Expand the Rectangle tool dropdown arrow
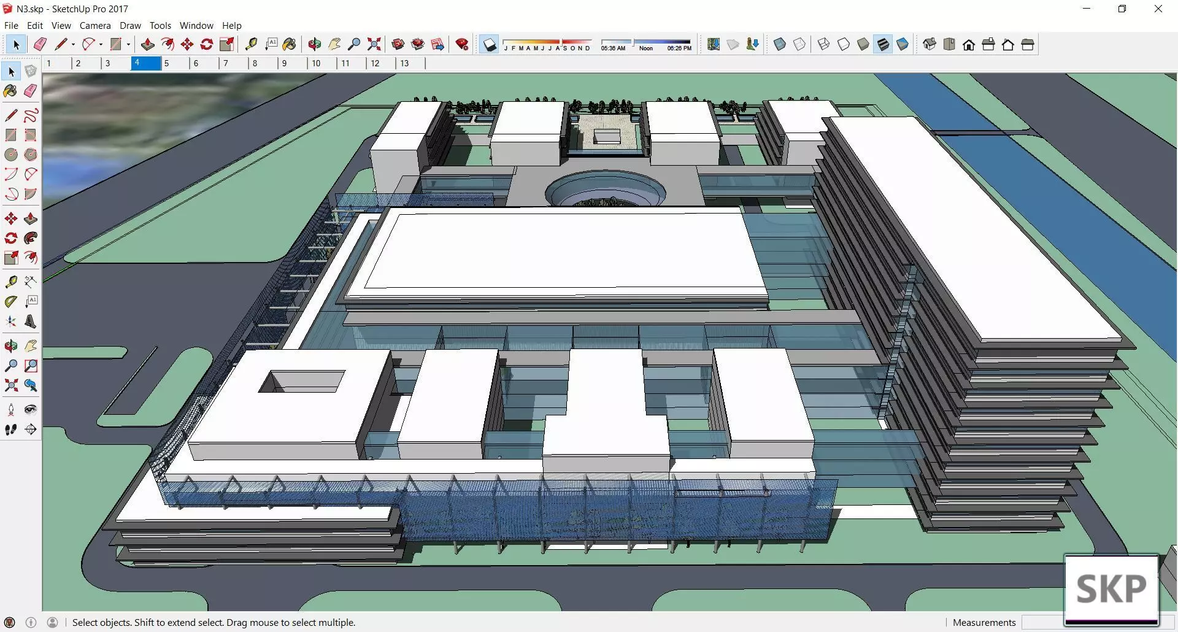Image resolution: width=1178 pixels, height=632 pixels. [x=128, y=44]
